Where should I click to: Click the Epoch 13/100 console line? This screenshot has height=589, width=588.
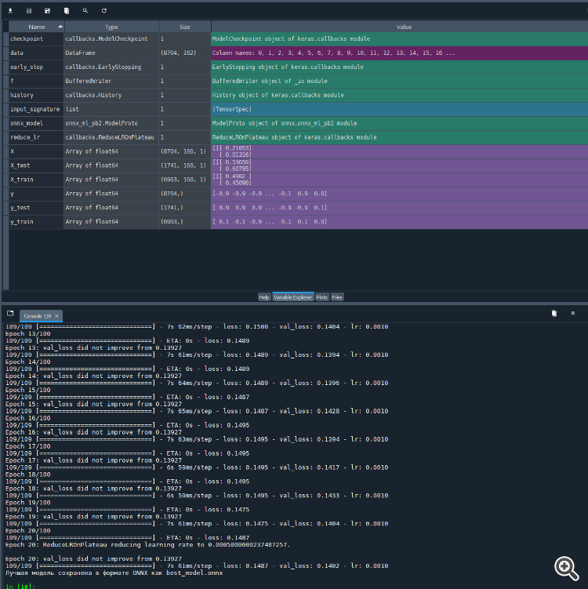(x=27, y=333)
